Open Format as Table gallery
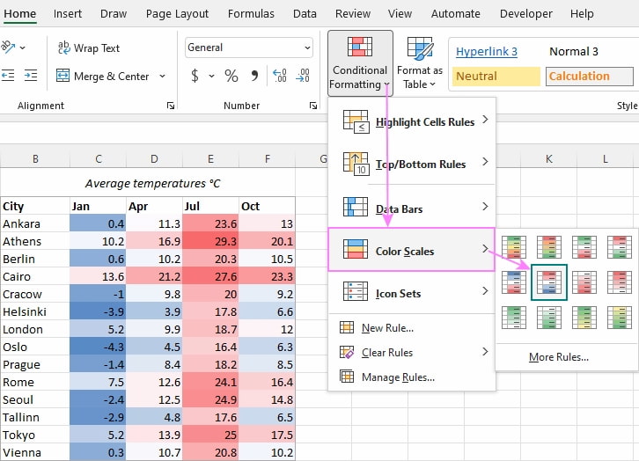This screenshot has width=639, height=461. click(x=420, y=63)
